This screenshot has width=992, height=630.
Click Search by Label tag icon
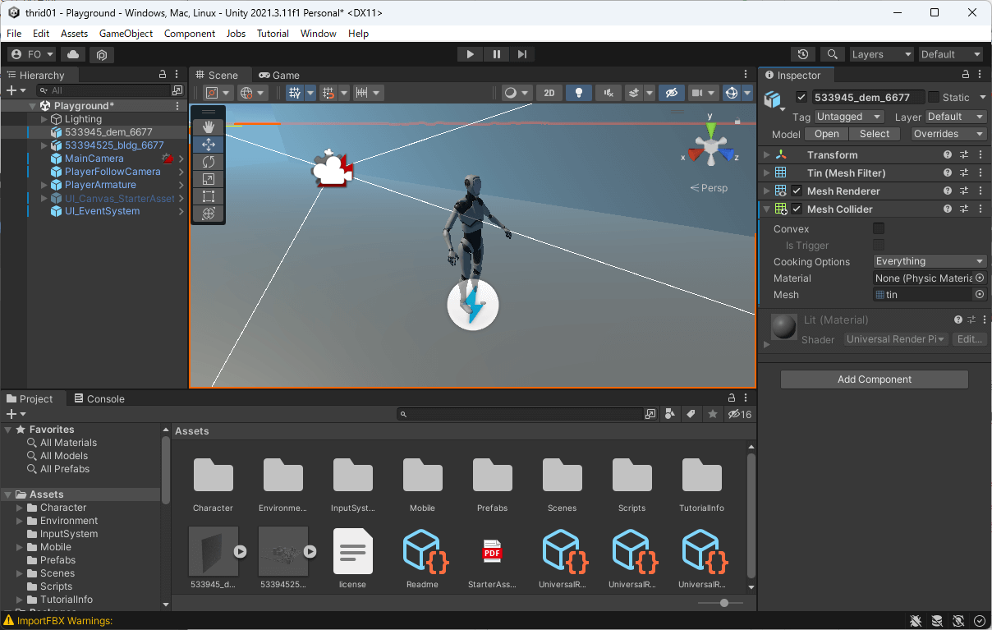pyautogui.click(x=691, y=414)
